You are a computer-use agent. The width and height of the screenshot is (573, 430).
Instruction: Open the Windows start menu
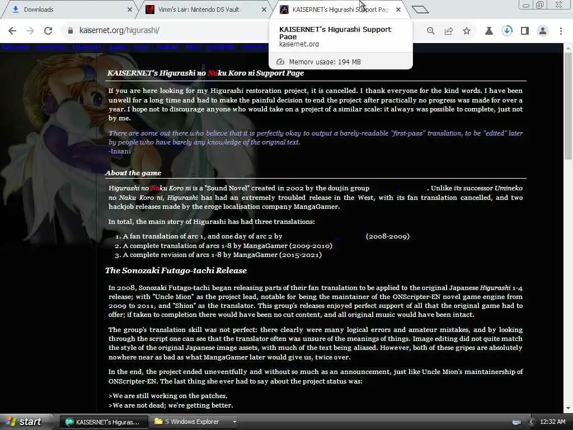25,422
